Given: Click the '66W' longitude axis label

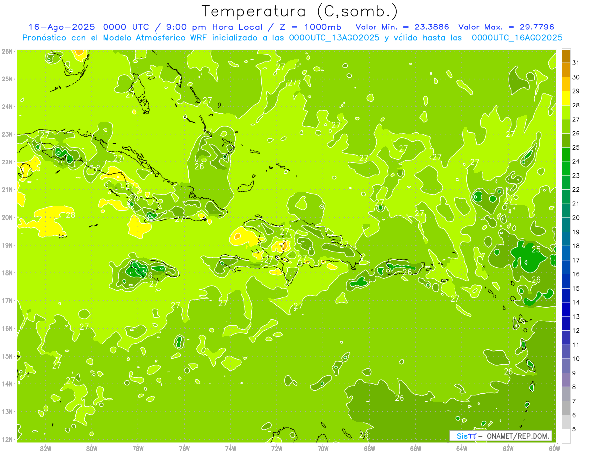Looking at the screenshot, I should pos(416,448).
